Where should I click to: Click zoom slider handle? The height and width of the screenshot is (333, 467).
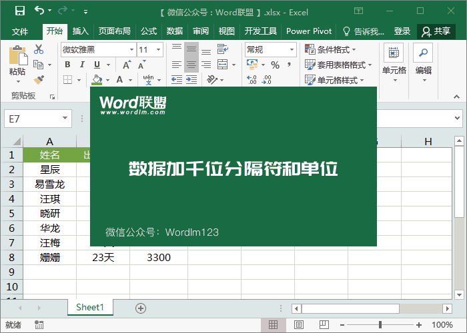point(380,325)
